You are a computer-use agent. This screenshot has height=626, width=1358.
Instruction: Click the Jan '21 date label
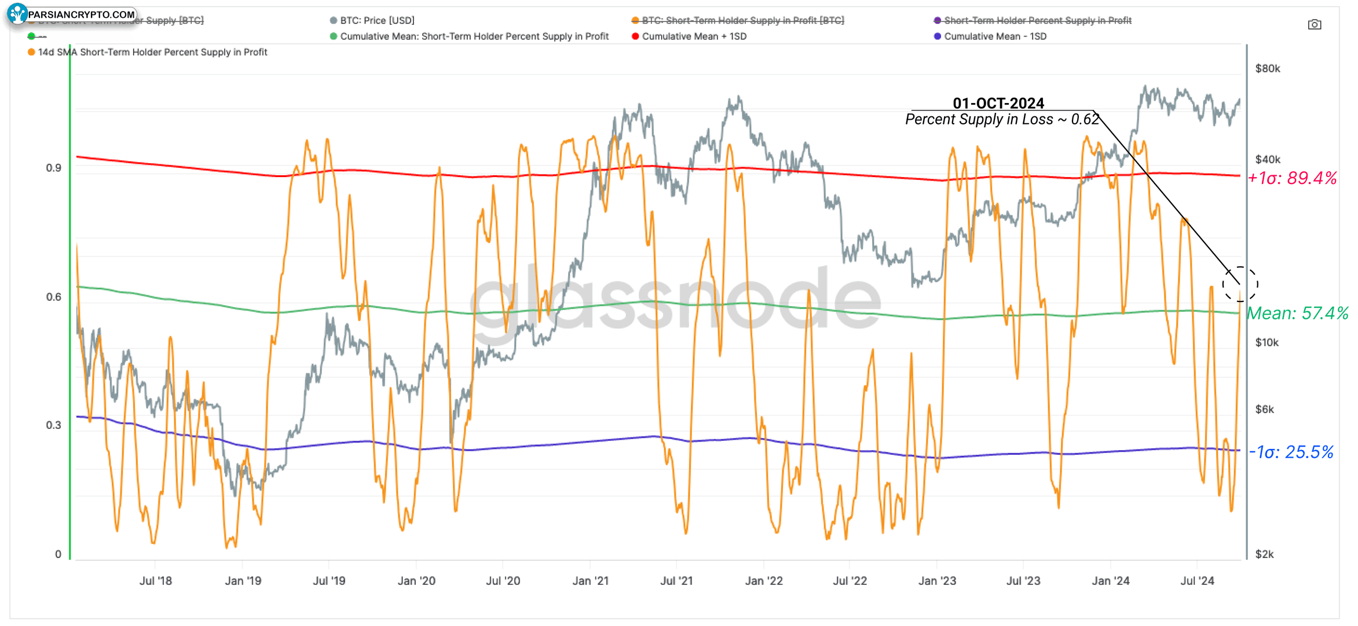(x=590, y=580)
